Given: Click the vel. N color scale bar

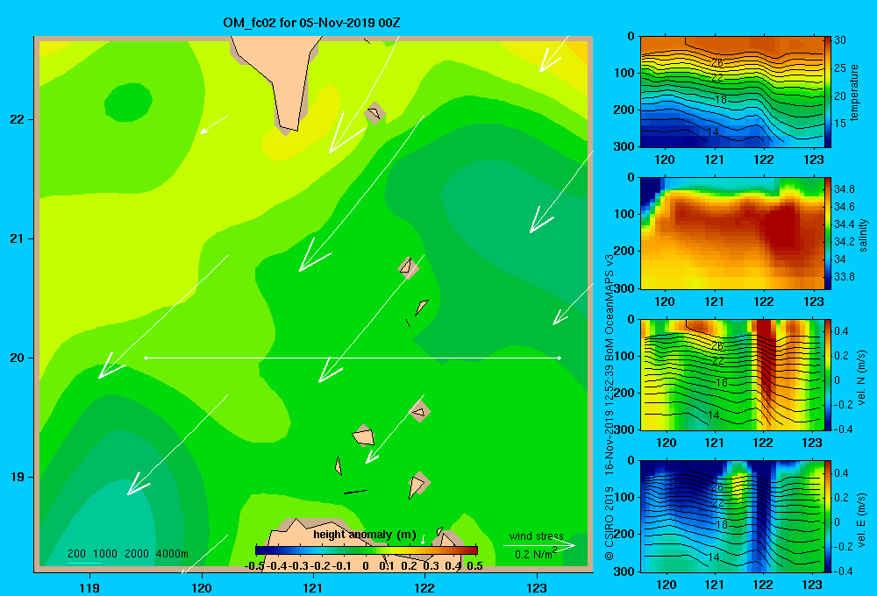Looking at the screenshot, I should pos(827,374).
